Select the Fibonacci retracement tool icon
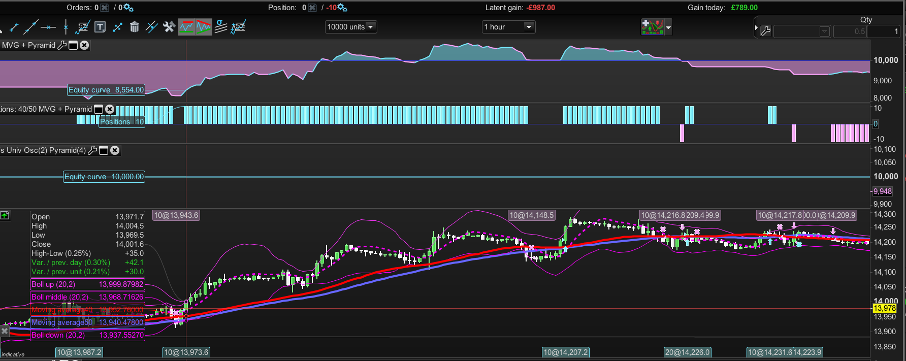Screen dimensions: 906x361 point(83,27)
